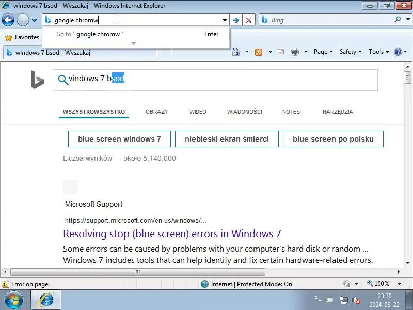This screenshot has height=310, width=413.
Task: Open search provider dropdown arrow
Action: 408,20
